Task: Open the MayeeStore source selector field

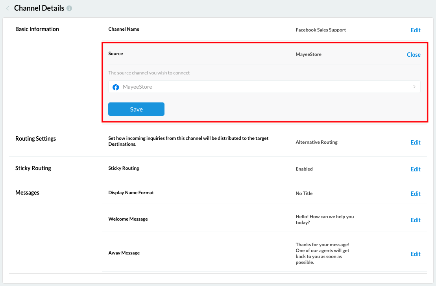Action: point(264,87)
